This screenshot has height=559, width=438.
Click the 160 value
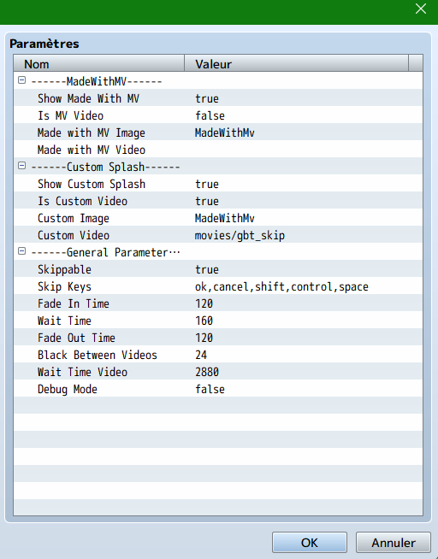point(204,321)
